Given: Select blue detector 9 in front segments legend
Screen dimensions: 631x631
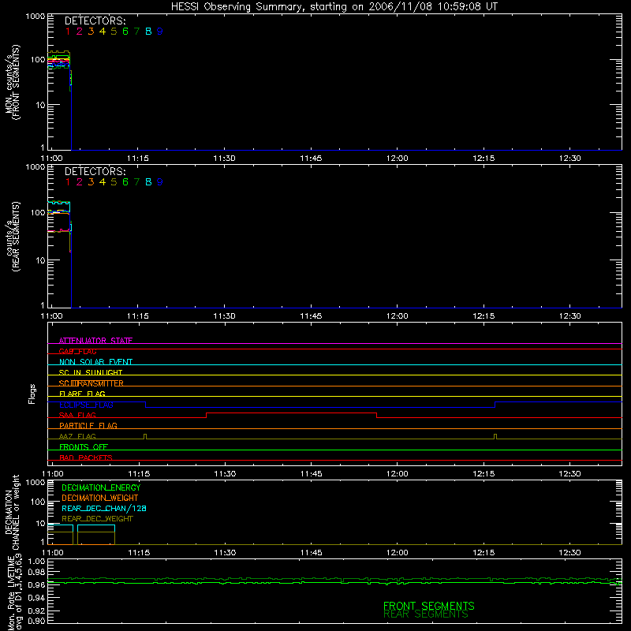Looking at the screenshot, I should pyautogui.click(x=160, y=32).
